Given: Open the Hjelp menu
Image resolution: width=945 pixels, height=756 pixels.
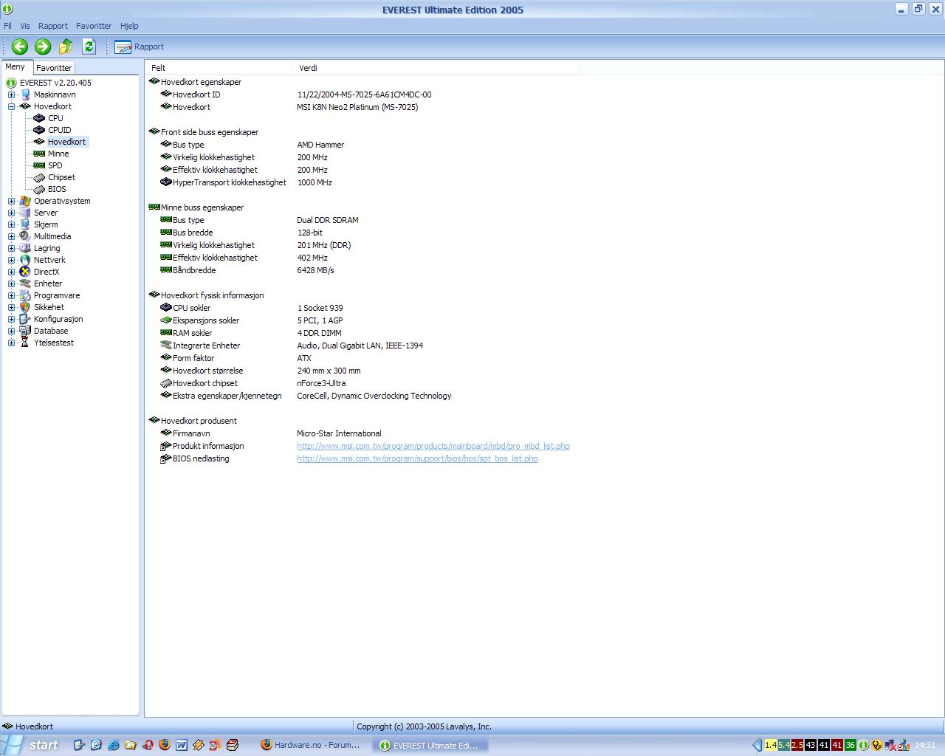Looking at the screenshot, I should (x=129, y=26).
